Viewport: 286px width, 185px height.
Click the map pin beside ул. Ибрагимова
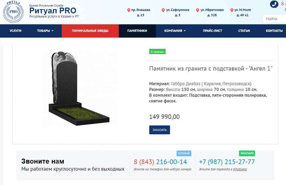click(198, 10)
